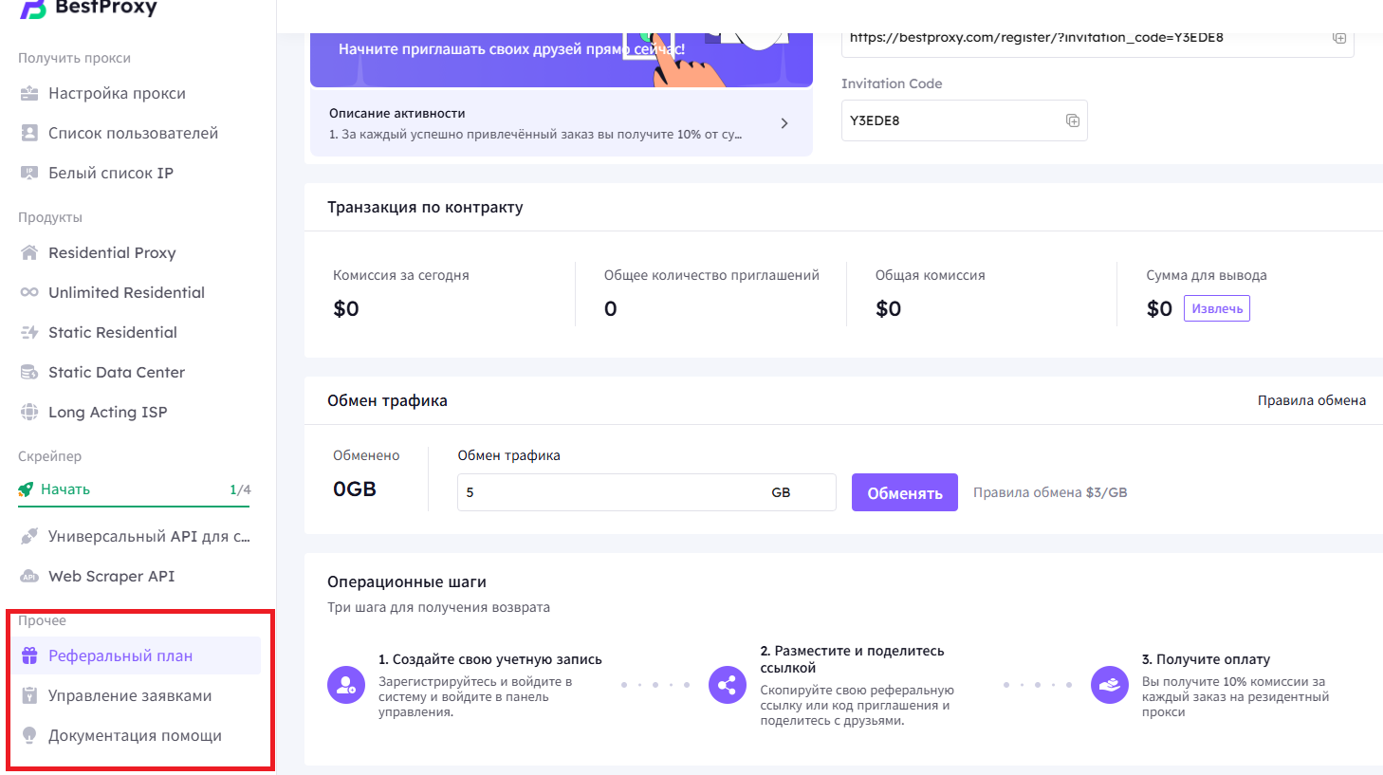Expand the Описание активности chevron arrow
The image size is (1383, 775).
pyautogui.click(x=784, y=123)
